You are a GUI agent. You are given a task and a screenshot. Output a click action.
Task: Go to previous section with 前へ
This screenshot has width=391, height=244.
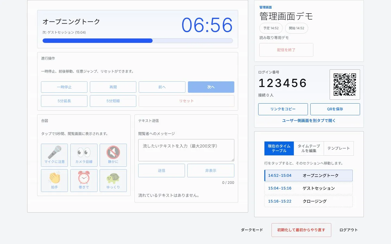[162, 87]
